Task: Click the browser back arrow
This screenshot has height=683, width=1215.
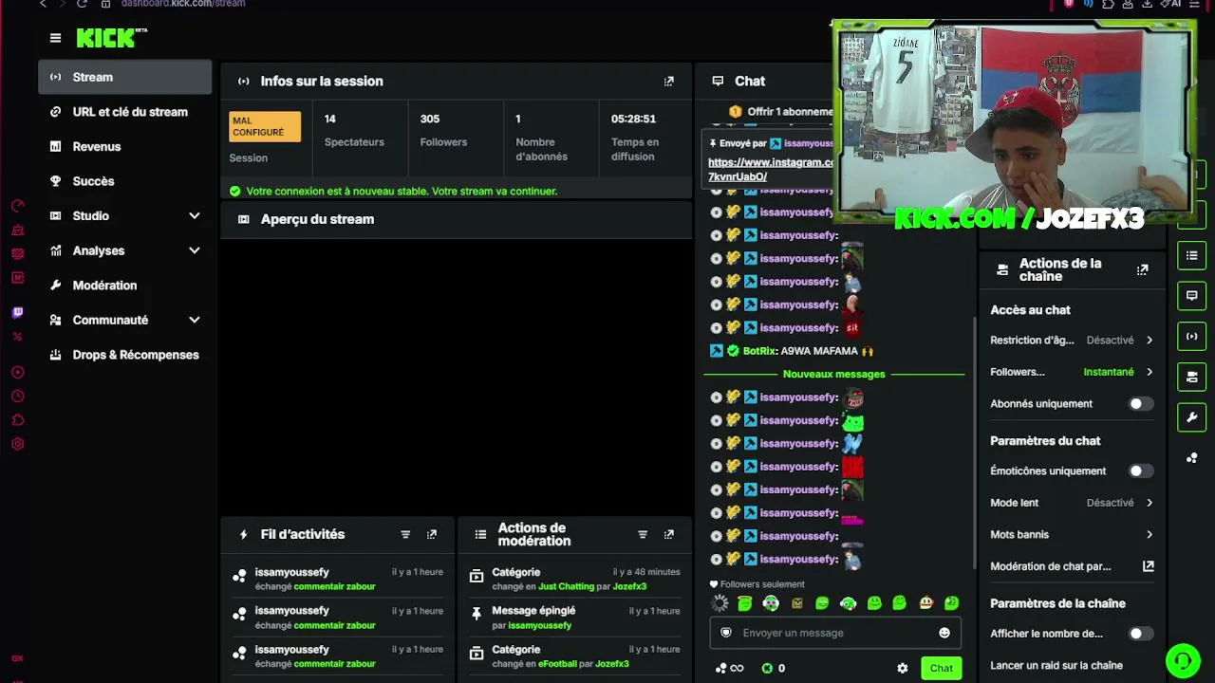Action: [43, 4]
